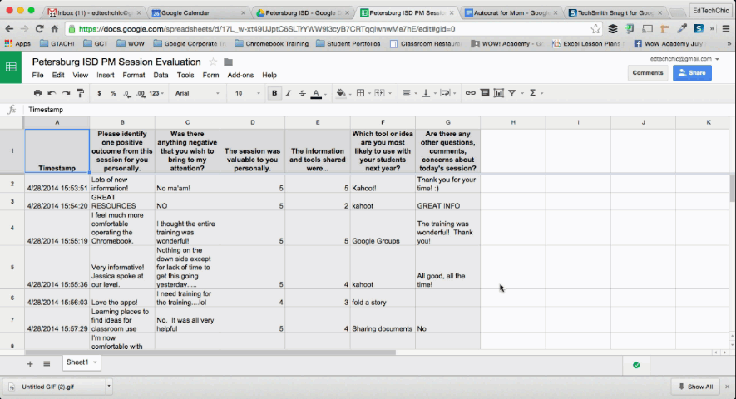The width and height of the screenshot is (736, 399).
Task: Open the merge cells options
Action: click(382, 93)
